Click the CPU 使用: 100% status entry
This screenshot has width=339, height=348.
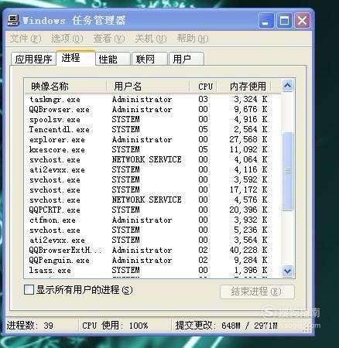tap(115, 326)
